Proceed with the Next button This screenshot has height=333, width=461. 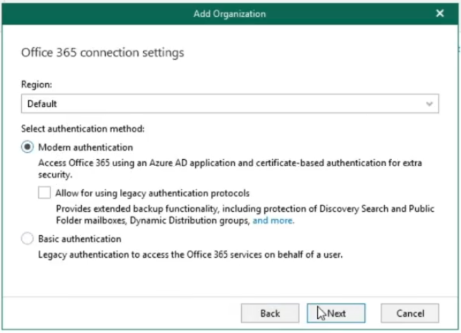[336, 313]
